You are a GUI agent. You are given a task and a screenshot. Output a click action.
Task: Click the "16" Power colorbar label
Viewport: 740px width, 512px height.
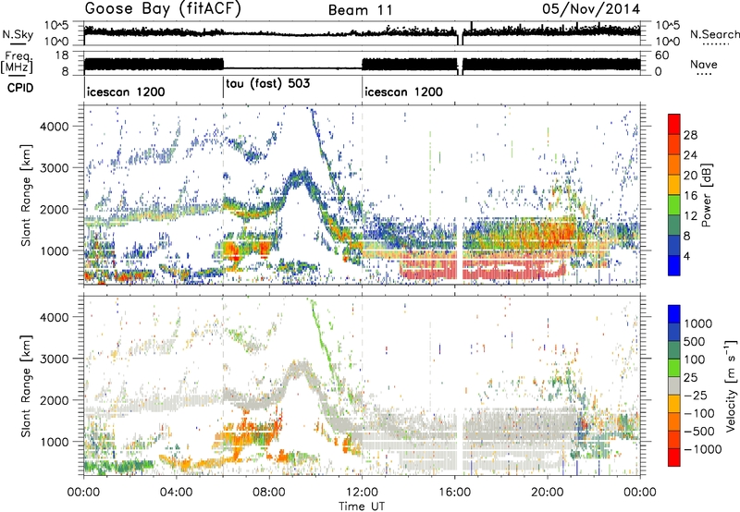[x=690, y=196]
